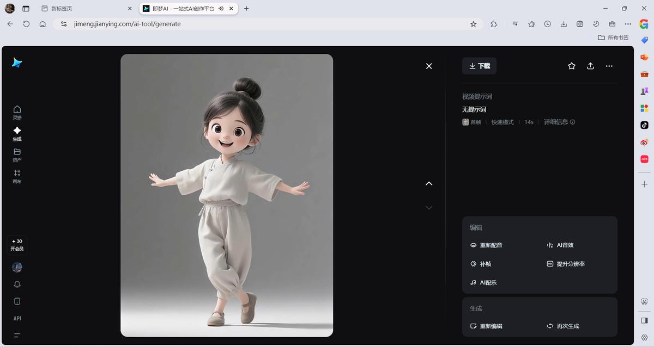Image resolution: width=654 pixels, height=347 pixels.
Task: Click the generated girl video preview
Action: (227, 195)
